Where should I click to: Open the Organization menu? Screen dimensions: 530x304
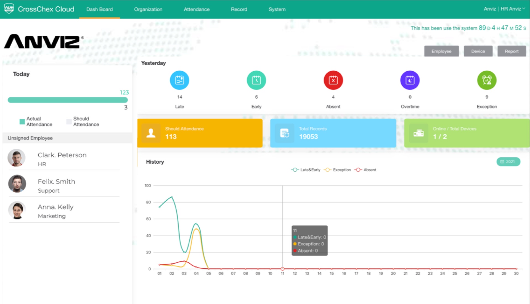click(148, 9)
